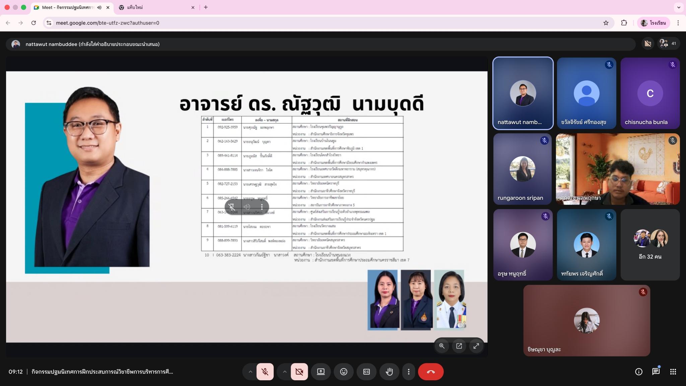Toggle closed captions on

click(x=366, y=372)
